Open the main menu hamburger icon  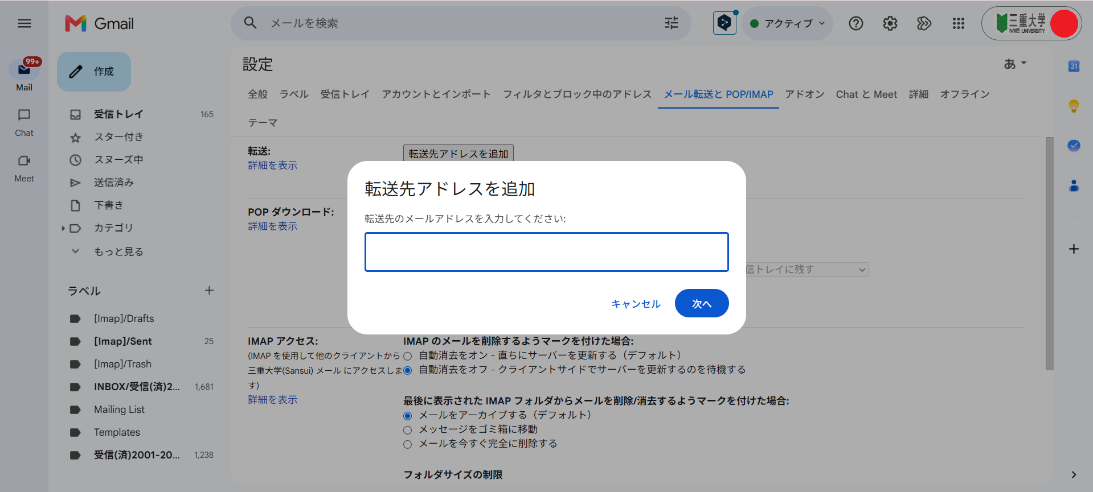24,23
